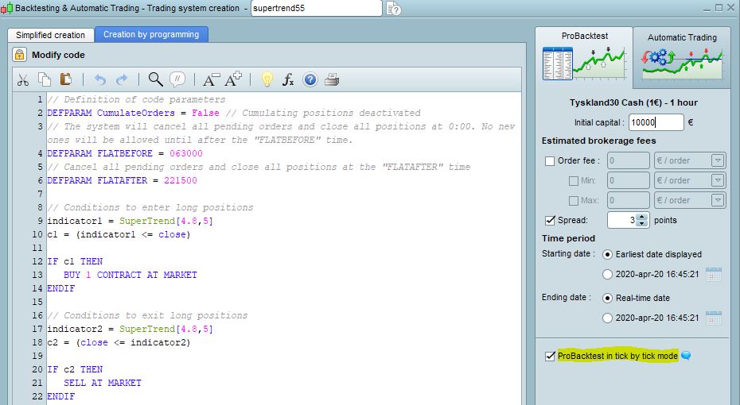Click the Cut scissors icon
This screenshot has height=405, width=740.
click(22, 80)
